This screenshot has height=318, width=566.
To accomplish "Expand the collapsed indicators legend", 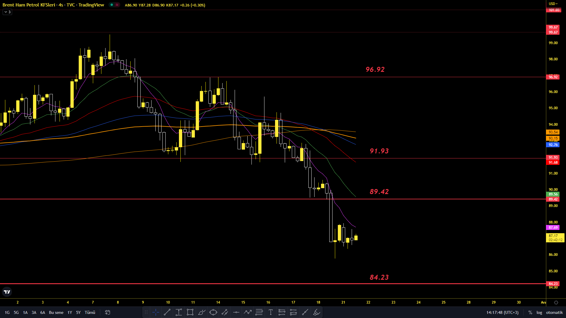I will [7, 12].
